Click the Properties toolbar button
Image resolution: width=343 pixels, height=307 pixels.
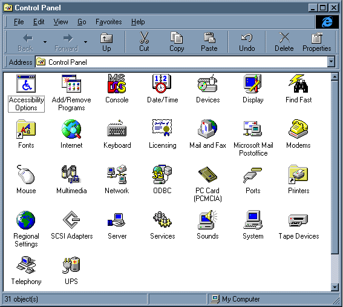click(316, 42)
